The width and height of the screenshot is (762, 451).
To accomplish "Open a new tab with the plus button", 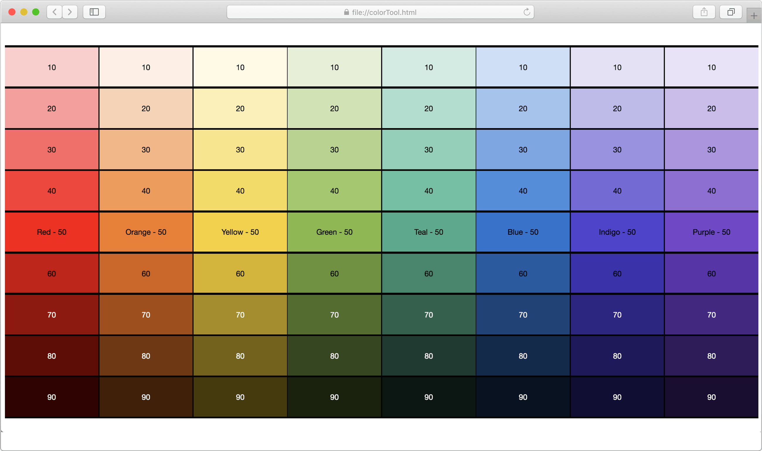I will 754,15.
